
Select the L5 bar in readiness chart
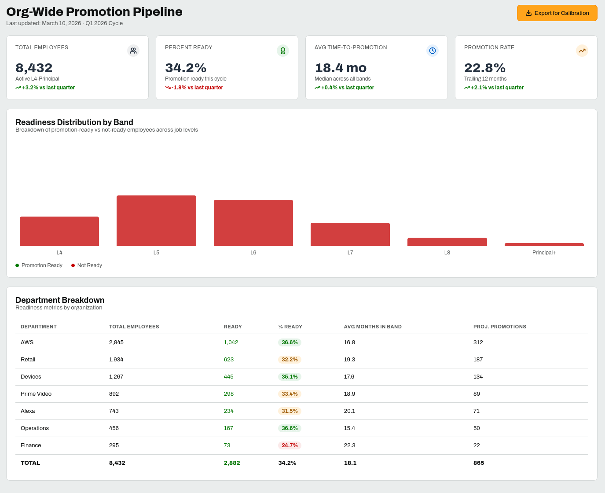pyautogui.click(x=156, y=221)
